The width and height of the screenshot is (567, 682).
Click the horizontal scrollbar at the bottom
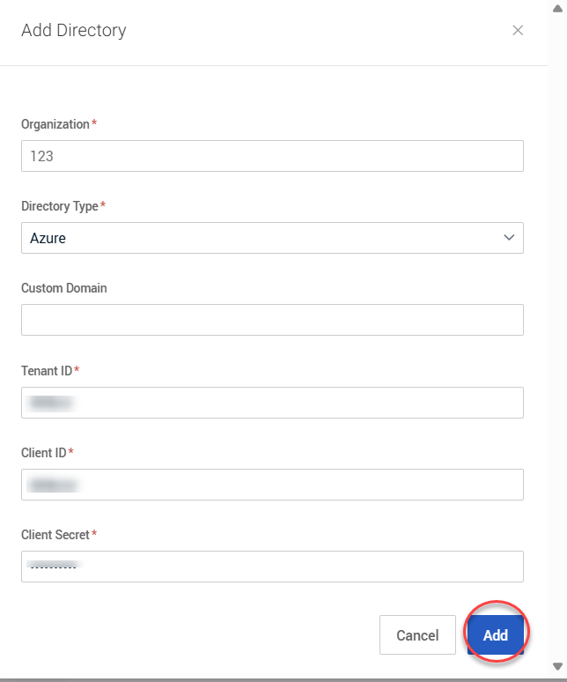pyautogui.click(x=273, y=679)
